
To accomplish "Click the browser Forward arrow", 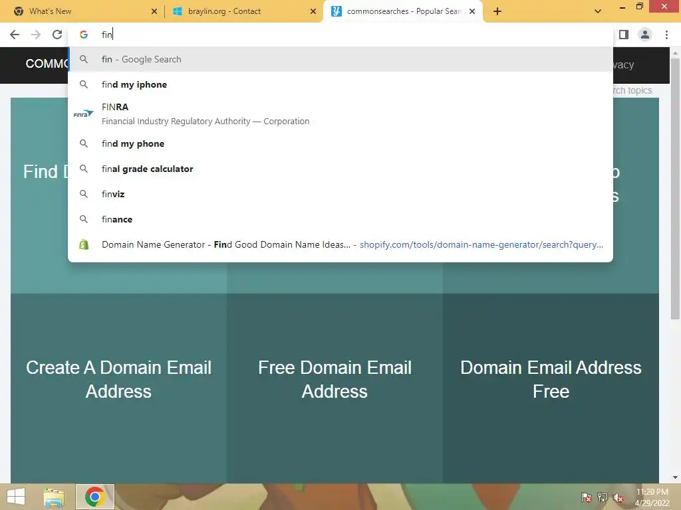I will tap(36, 35).
